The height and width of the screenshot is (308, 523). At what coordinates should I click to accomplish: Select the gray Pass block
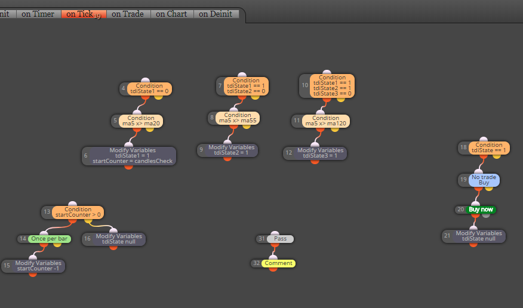tap(280, 239)
